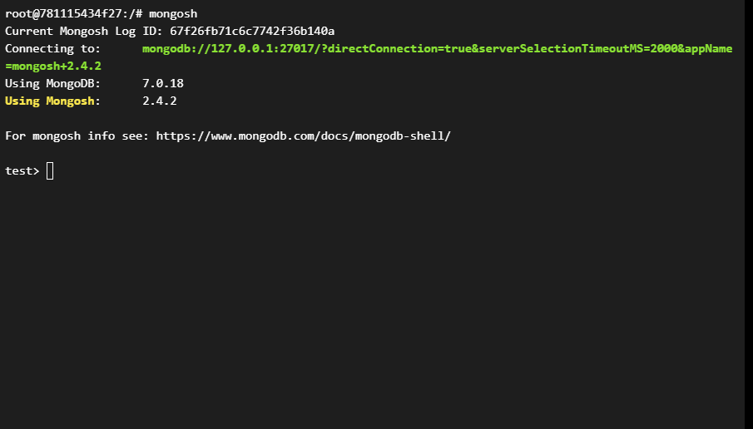Click the root@781115434f27 shell prompt
The image size is (753, 429).
coord(63,13)
